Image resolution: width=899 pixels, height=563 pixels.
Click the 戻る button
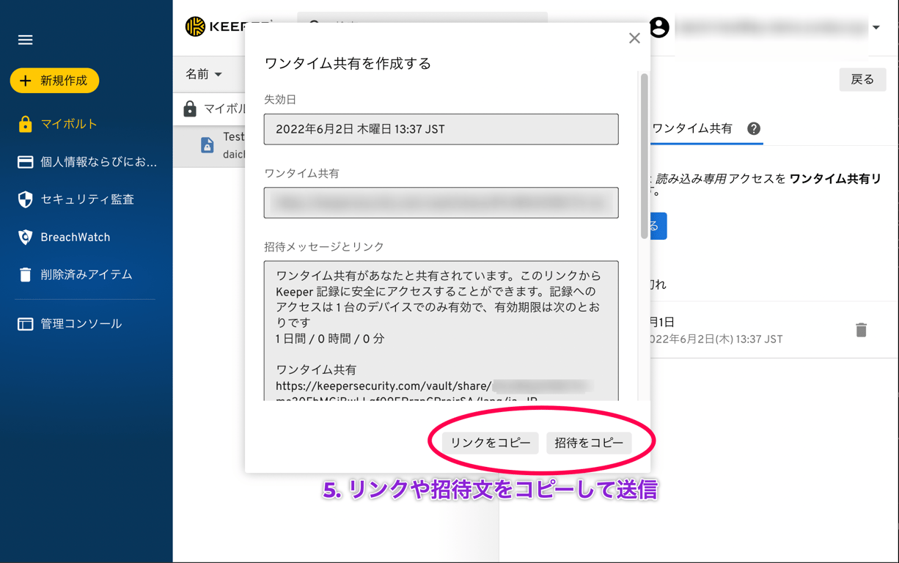(x=862, y=79)
